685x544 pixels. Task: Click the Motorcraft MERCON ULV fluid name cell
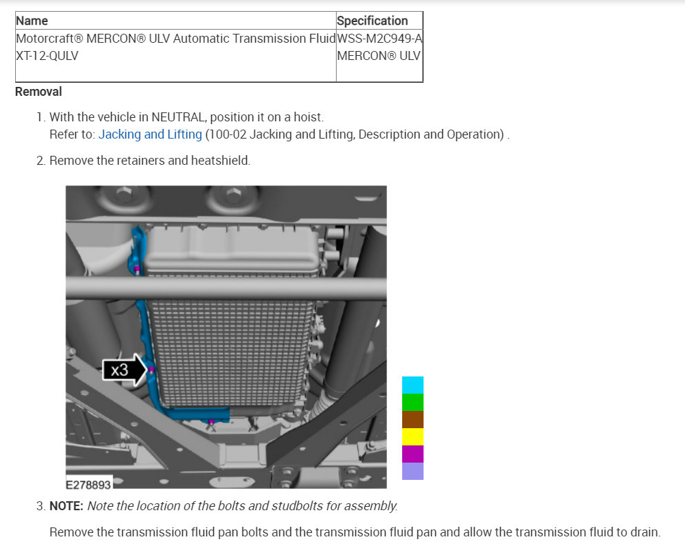click(x=176, y=55)
